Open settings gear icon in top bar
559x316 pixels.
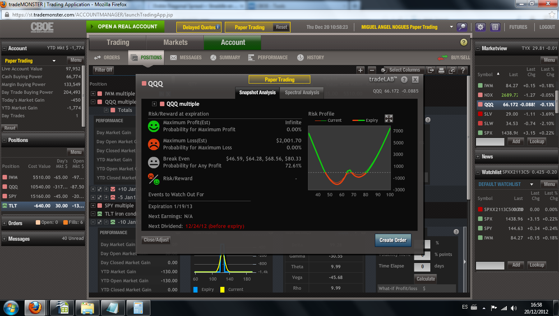click(x=480, y=27)
